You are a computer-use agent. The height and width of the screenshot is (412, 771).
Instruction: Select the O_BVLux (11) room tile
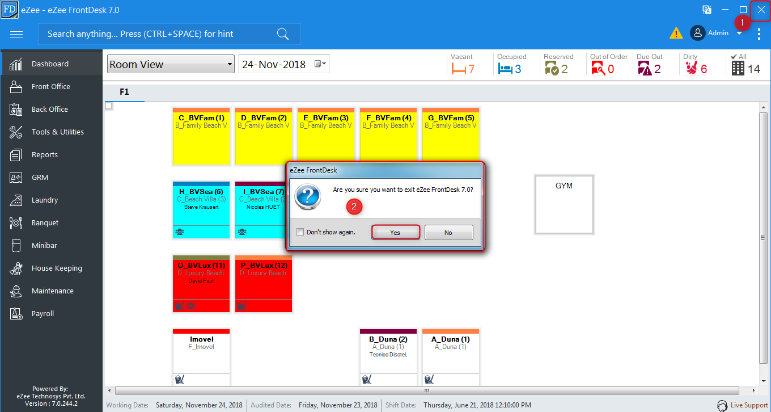point(201,284)
